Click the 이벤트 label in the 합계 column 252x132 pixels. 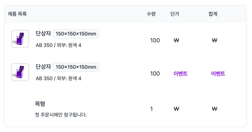(218, 73)
